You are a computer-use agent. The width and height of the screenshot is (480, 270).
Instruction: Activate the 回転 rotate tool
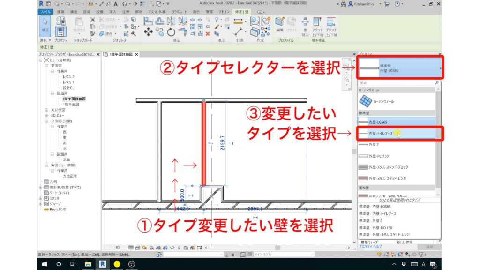pyautogui.click(x=171, y=32)
